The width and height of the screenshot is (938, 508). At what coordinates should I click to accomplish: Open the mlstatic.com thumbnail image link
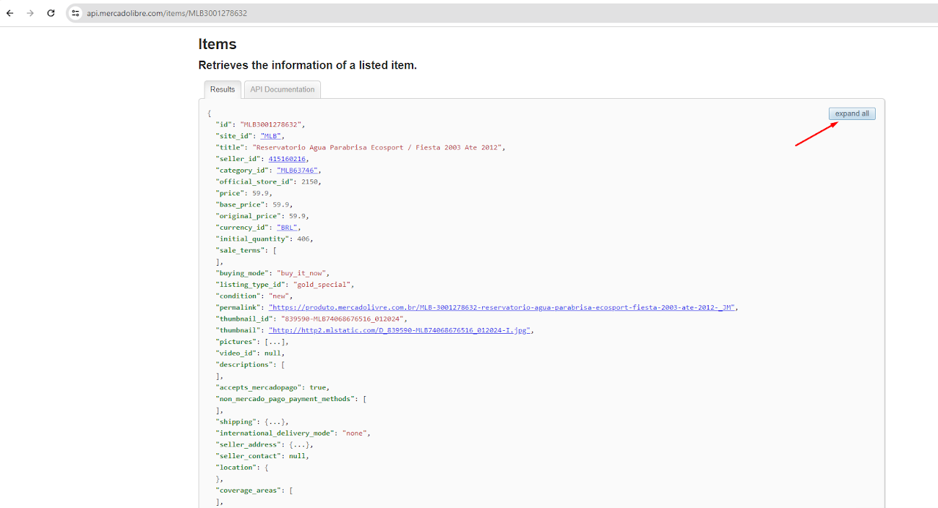pyautogui.click(x=399, y=330)
